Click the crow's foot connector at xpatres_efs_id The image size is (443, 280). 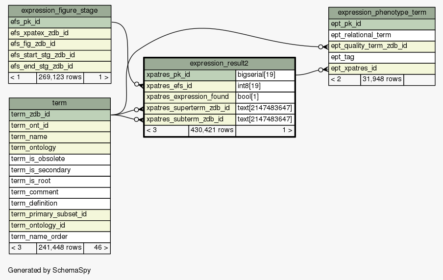tap(139, 85)
